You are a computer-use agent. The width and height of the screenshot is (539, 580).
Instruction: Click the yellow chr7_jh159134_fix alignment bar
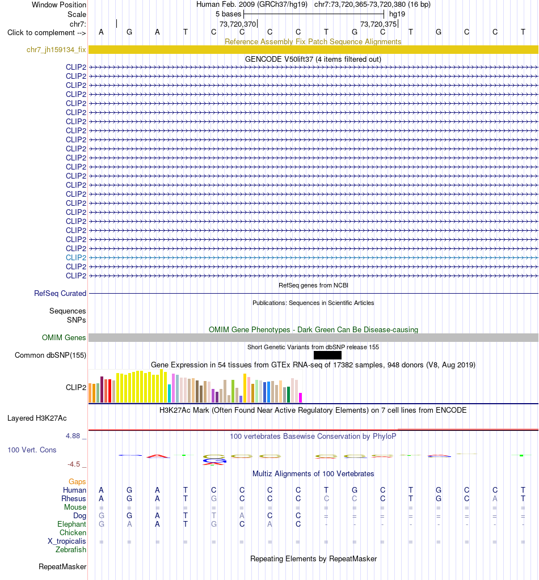(x=313, y=49)
